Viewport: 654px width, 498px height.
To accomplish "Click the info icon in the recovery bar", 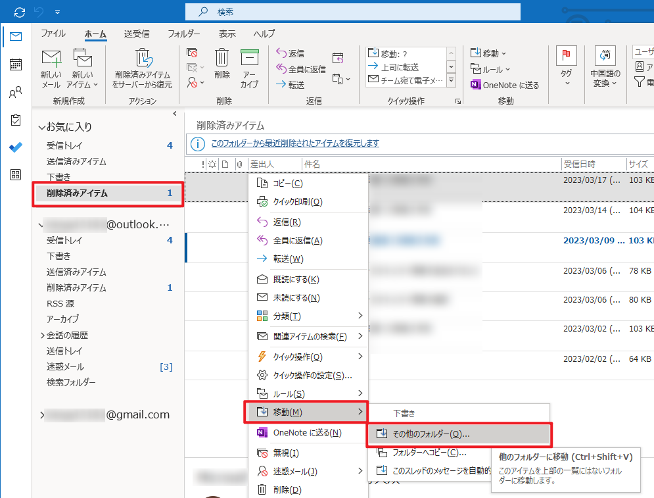I will [x=198, y=143].
